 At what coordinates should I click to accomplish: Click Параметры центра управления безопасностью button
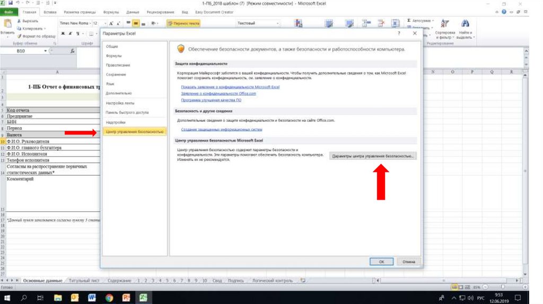(373, 156)
